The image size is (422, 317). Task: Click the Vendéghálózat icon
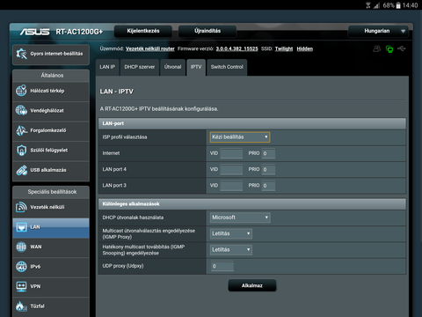point(21,110)
